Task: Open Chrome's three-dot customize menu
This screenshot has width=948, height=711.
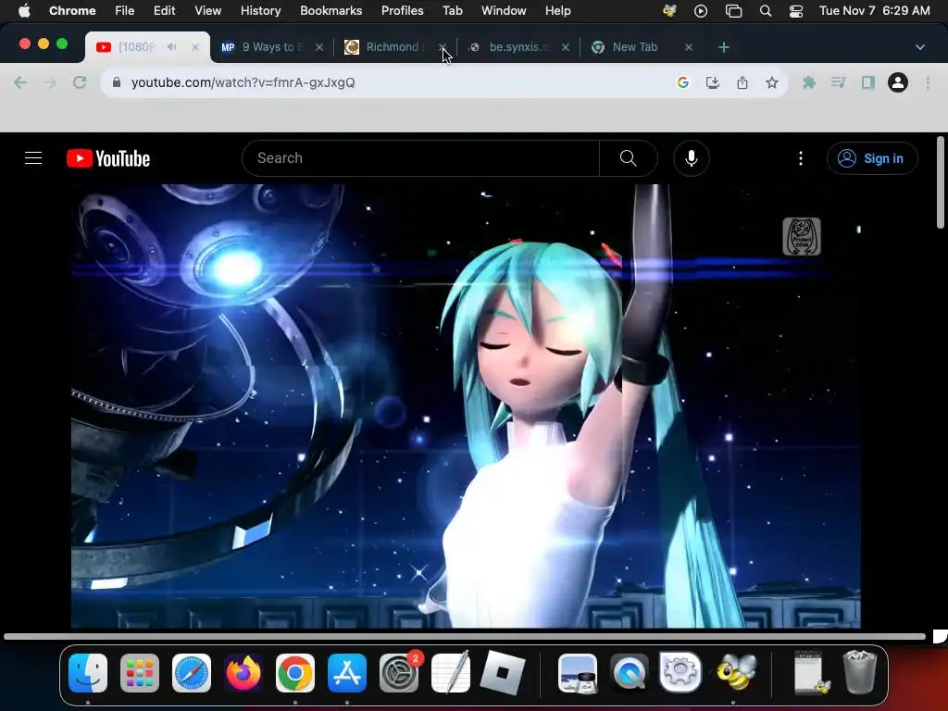Action: tap(928, 82)
